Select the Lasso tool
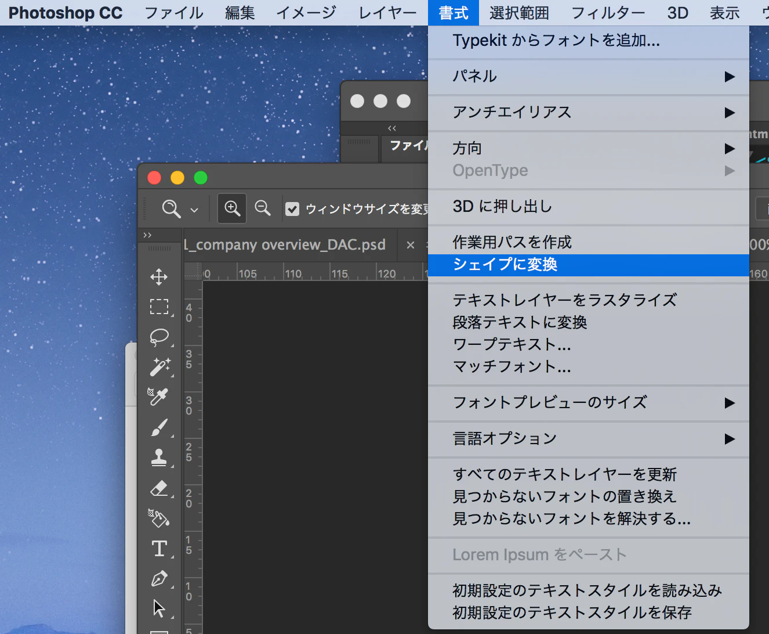769x634 pixels. 159,337
